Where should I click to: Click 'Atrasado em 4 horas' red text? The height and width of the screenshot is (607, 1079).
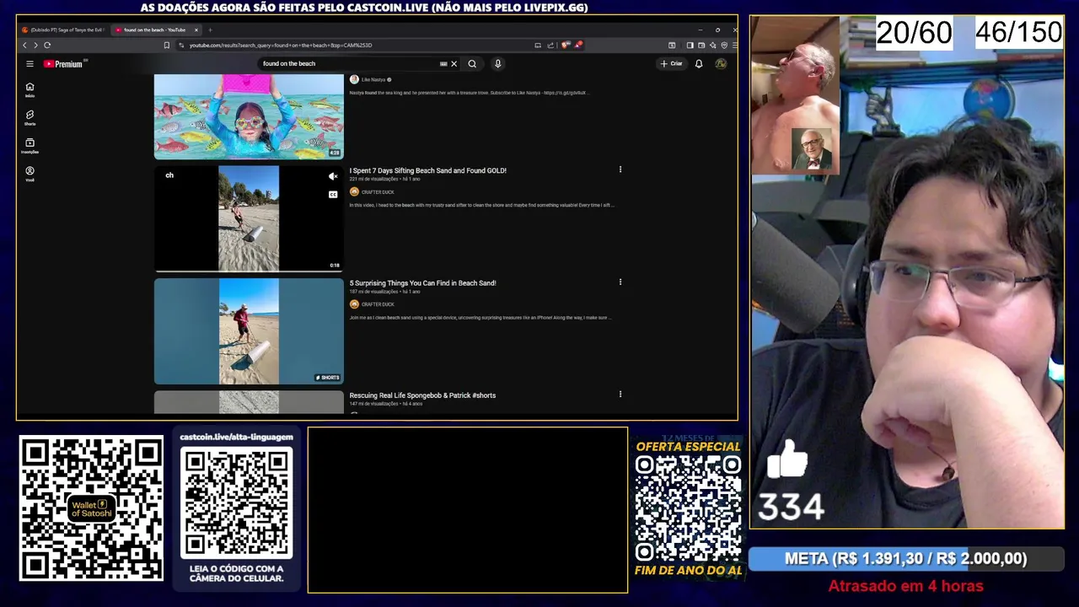pyautogui.click(x=905, y=586)
